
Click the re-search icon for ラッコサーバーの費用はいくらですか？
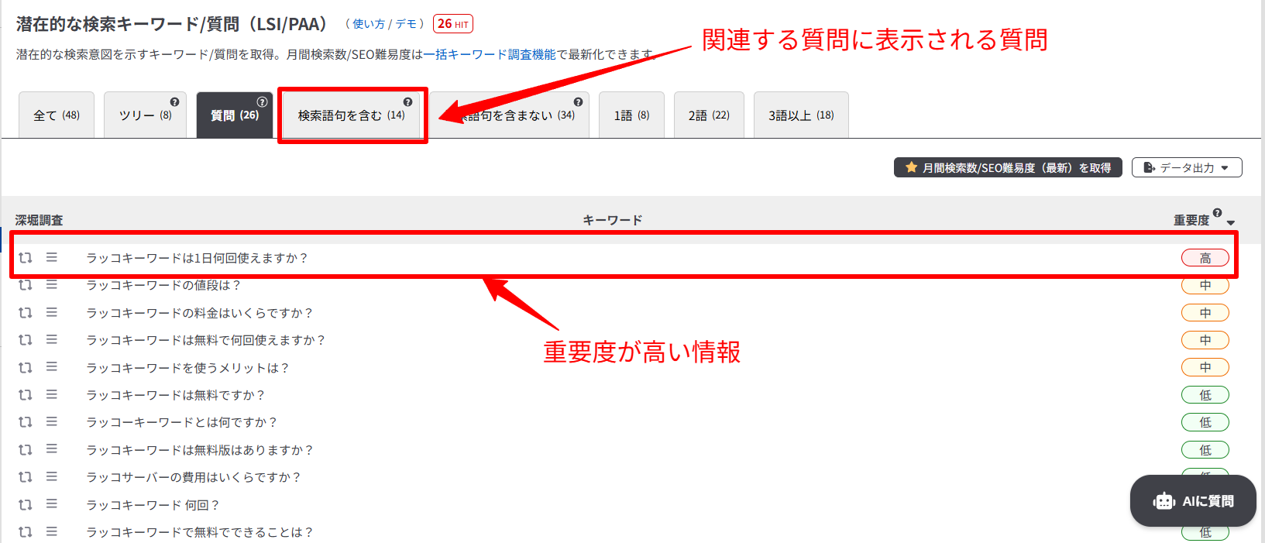(x=26, y=477)
